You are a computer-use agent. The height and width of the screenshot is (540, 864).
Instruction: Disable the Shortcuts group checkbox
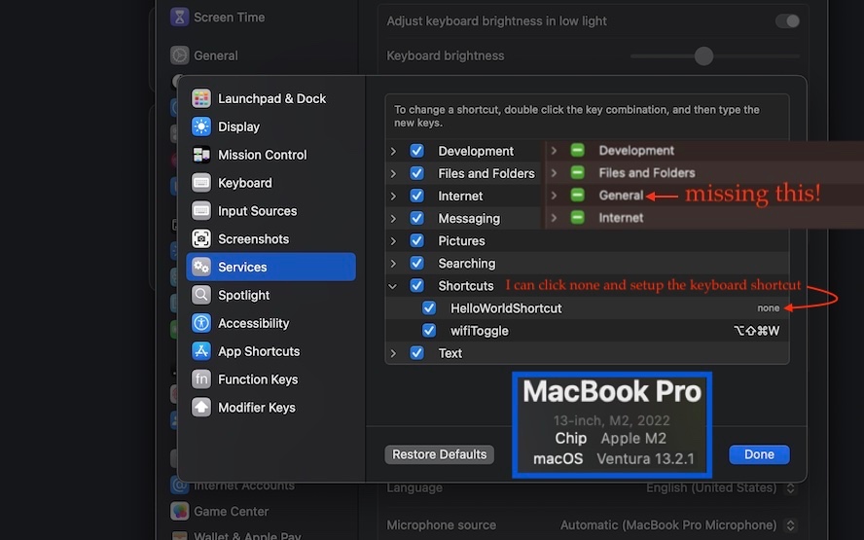pos(417,286)
